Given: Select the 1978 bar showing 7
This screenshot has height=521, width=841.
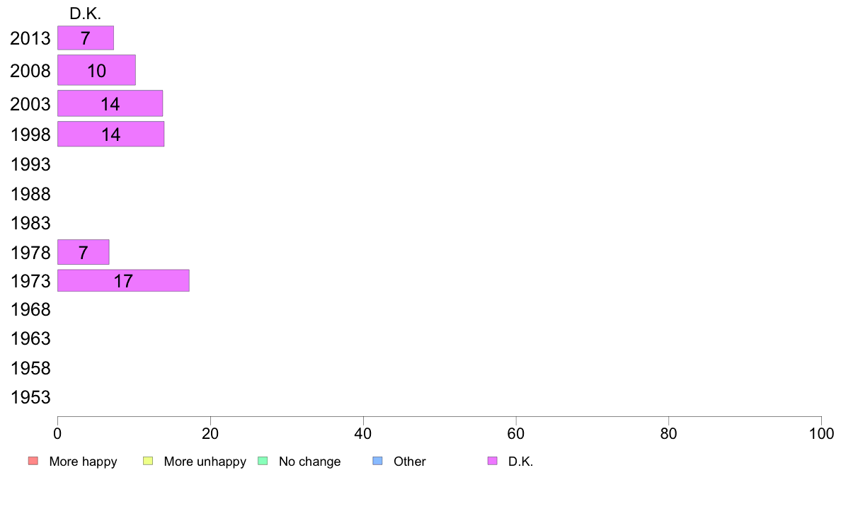Looking at the screenshot, I should 83,252.
